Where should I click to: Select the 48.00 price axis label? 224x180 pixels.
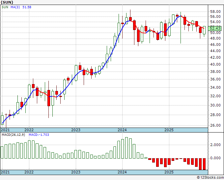[x=215, y=39]
